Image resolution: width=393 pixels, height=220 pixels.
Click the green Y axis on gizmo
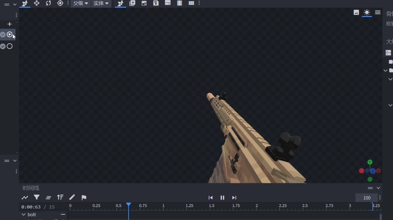(370, 162)
